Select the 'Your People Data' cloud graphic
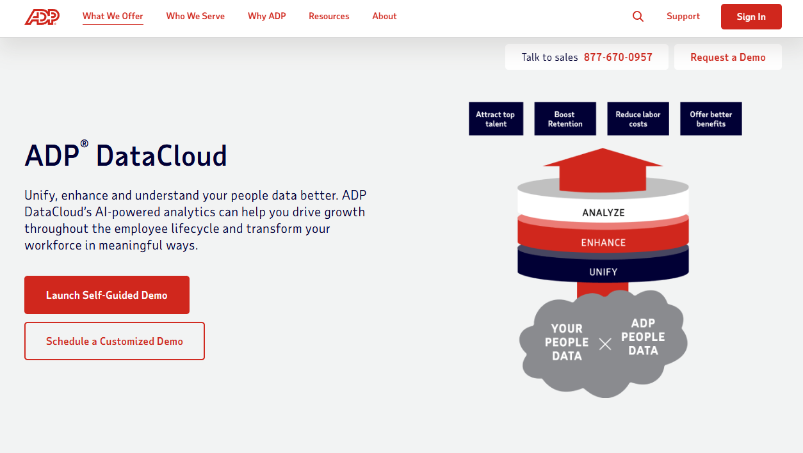 click(566, 344)
